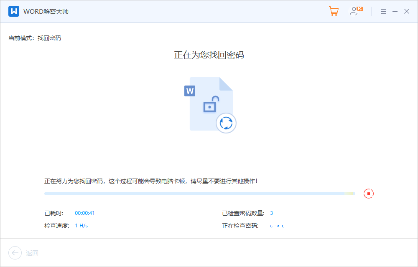The width and height of the screenshot is (418, 267).
Task: Click the 返回 text label
Action: 32,253
